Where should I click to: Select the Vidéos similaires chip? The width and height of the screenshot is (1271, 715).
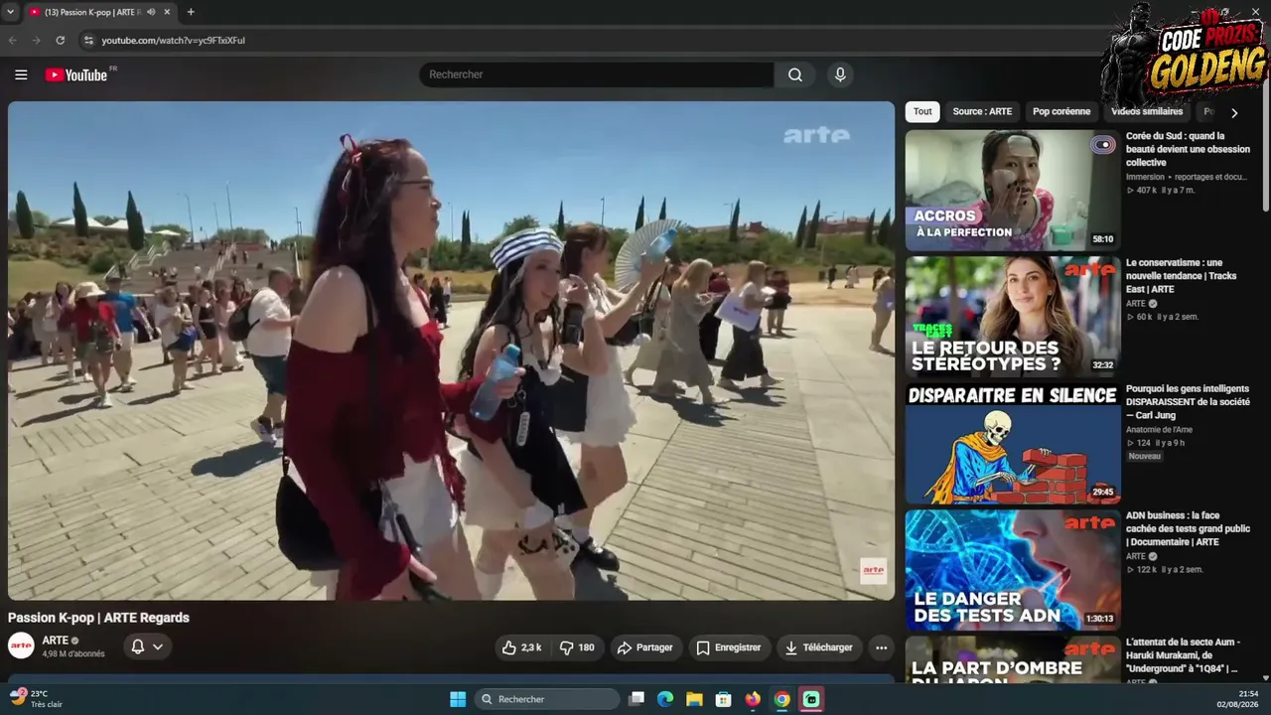1147,112
